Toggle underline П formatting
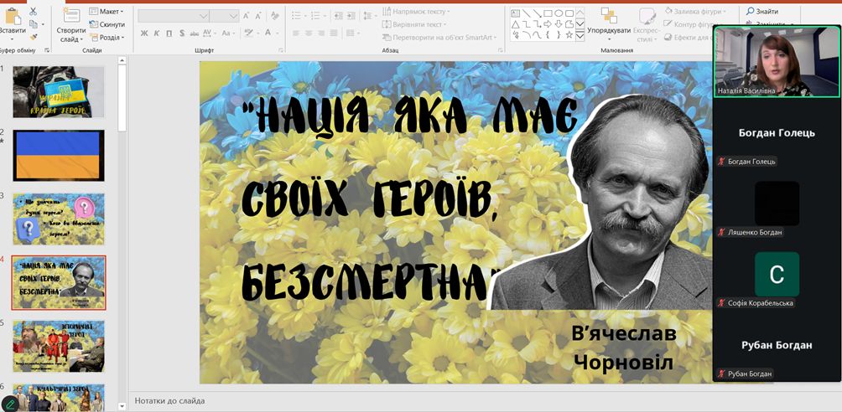The height and width of the screenshot is (412, 842). (x=169, y=33)
